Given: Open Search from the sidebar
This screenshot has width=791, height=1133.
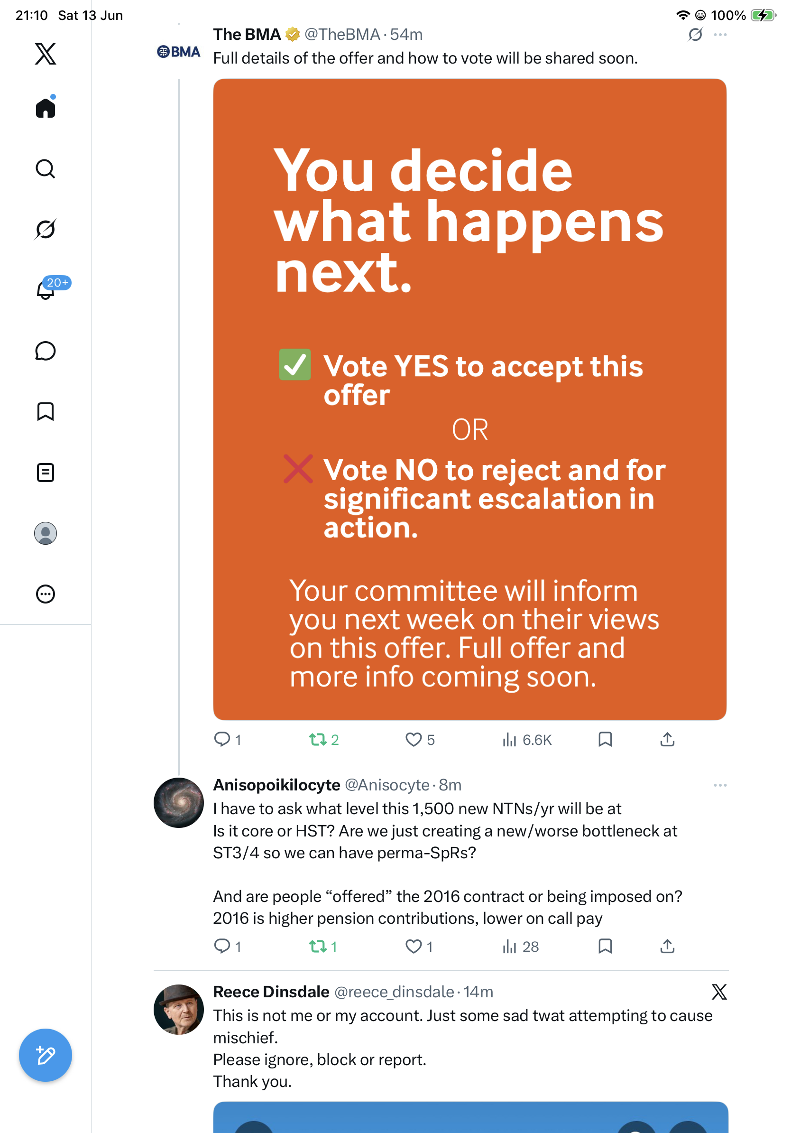Looking at the screenshot, I should (46, 169).
